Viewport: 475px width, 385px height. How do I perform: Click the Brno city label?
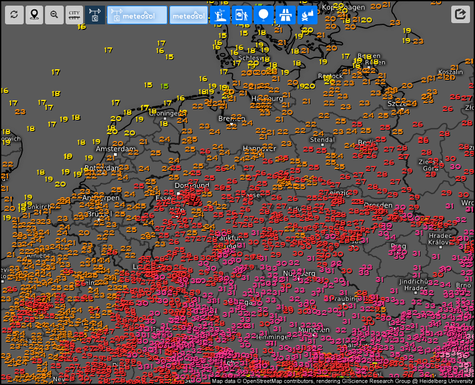pos(463,285)
